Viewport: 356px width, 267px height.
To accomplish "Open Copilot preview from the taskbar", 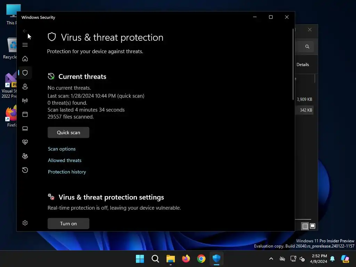I will pyautogui.click(x=345, y=259).
